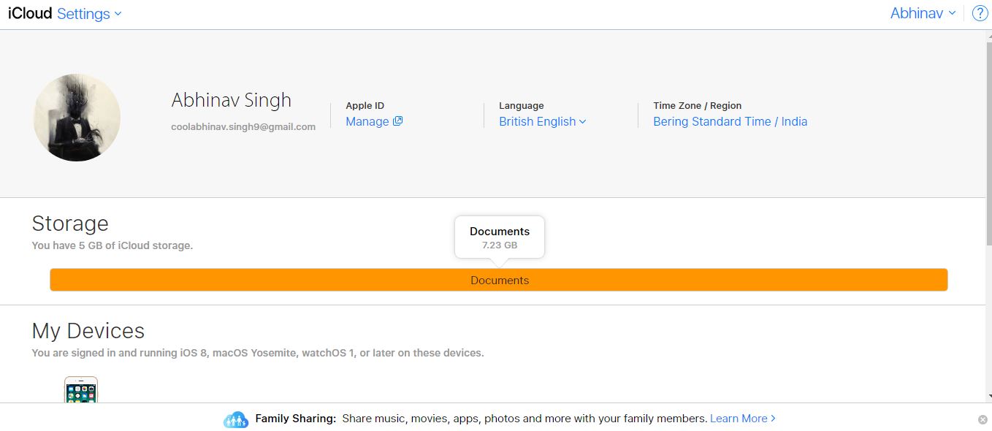Open the British English language dropdown
Image resolution: width=992 pixels, height=431 pixels.
coord(543,122)
